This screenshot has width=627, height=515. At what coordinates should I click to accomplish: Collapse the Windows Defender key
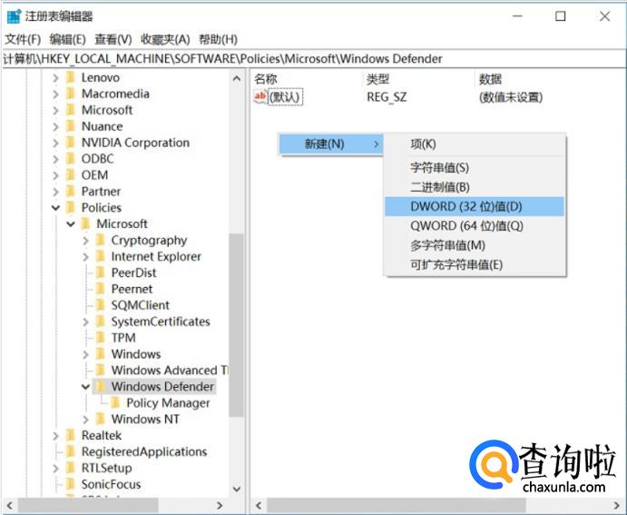click(86, 387)
